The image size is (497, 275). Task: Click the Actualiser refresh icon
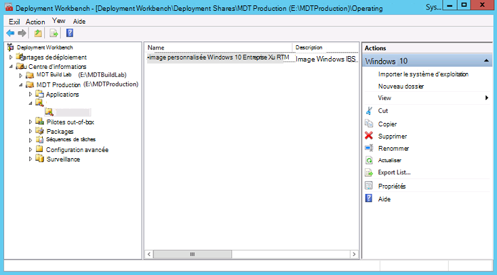tap(369, 160)
